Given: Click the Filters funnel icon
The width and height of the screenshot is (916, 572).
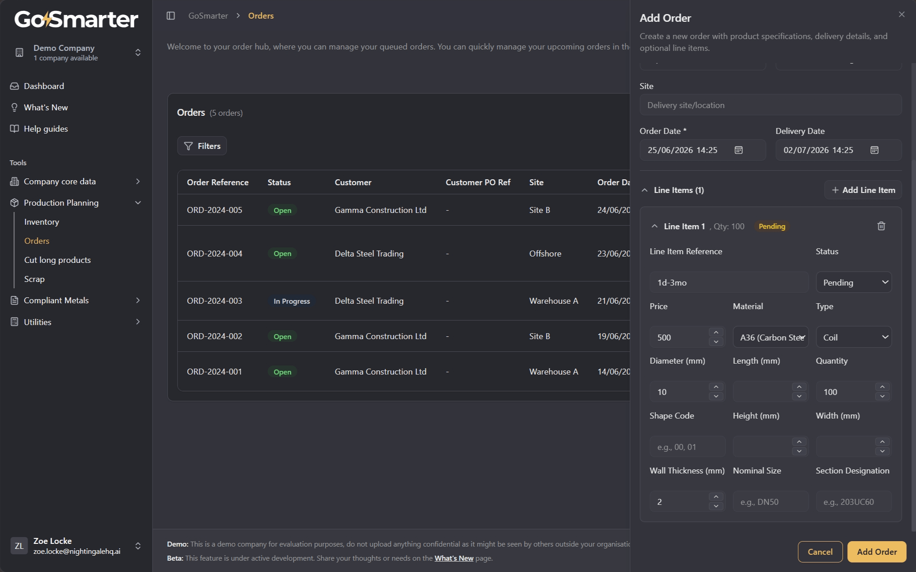Looking at the screenshot, I should 188,146.
